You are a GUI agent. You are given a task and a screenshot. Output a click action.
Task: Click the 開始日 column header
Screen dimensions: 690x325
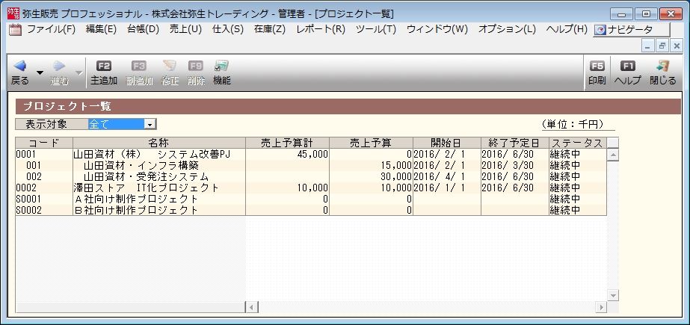[446, 143]
